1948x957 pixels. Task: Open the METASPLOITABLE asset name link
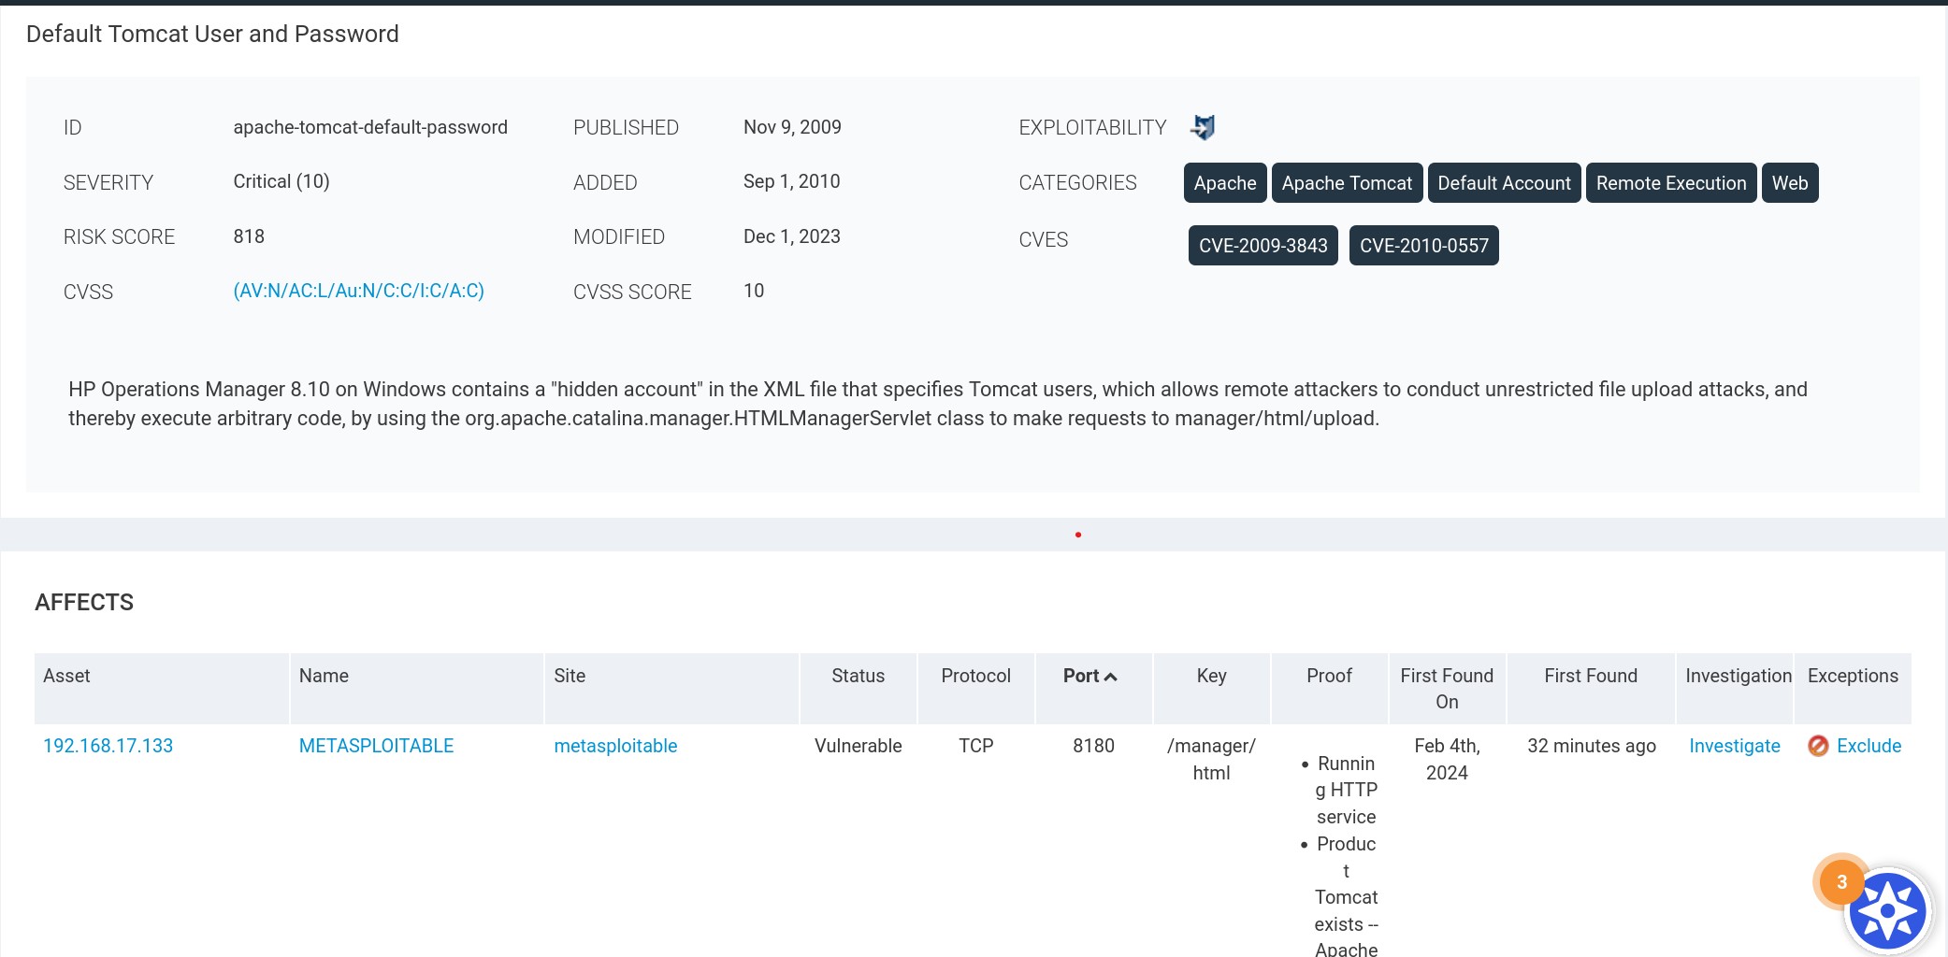[376, 746]
